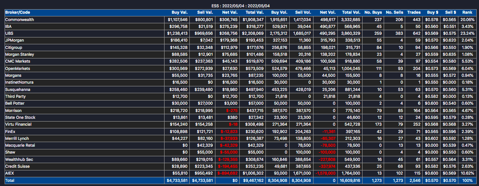Click Susquehanna buy value $258,460
The width and height of the screenshot is (479, 186).
point(179,90)
